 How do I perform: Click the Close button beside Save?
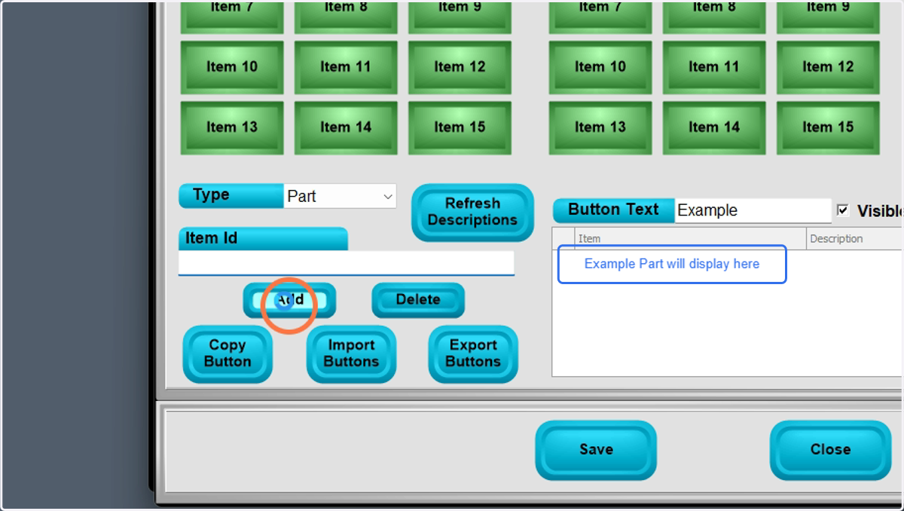(830, 449)
